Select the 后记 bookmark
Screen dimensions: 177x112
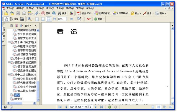pyautogui.click(x=17, y=95)
